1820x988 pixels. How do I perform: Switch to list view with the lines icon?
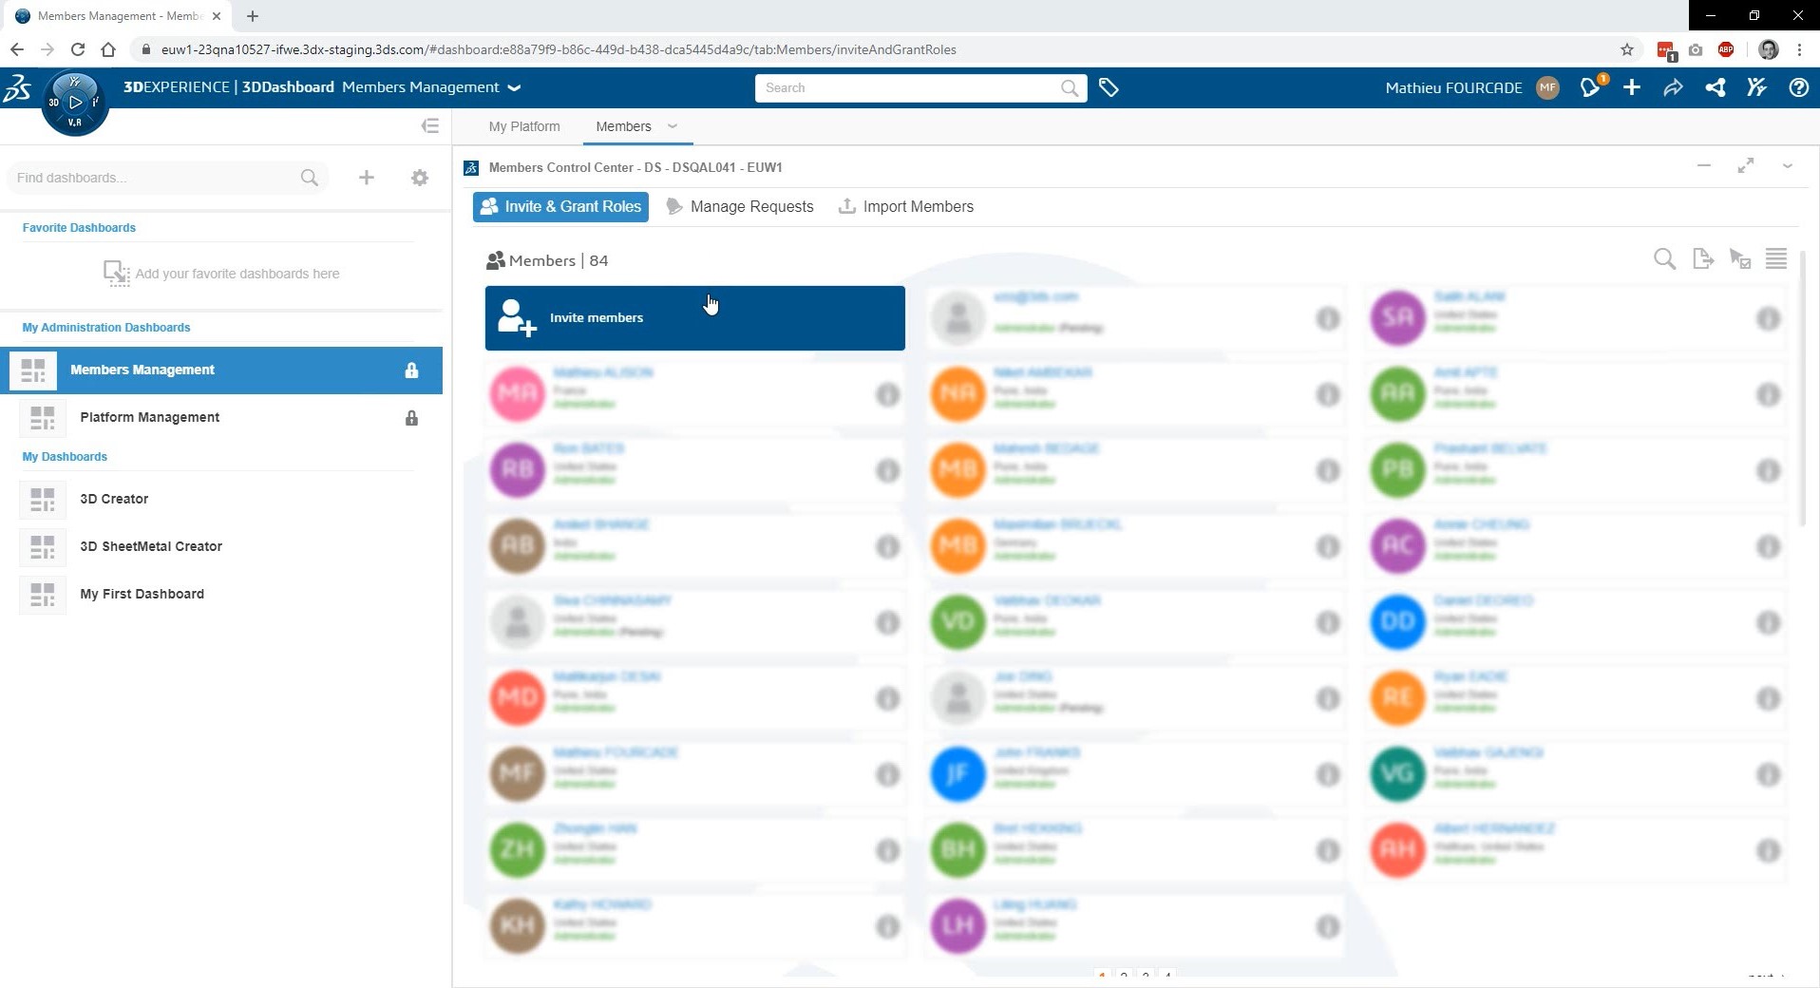tap(1775, 258)
